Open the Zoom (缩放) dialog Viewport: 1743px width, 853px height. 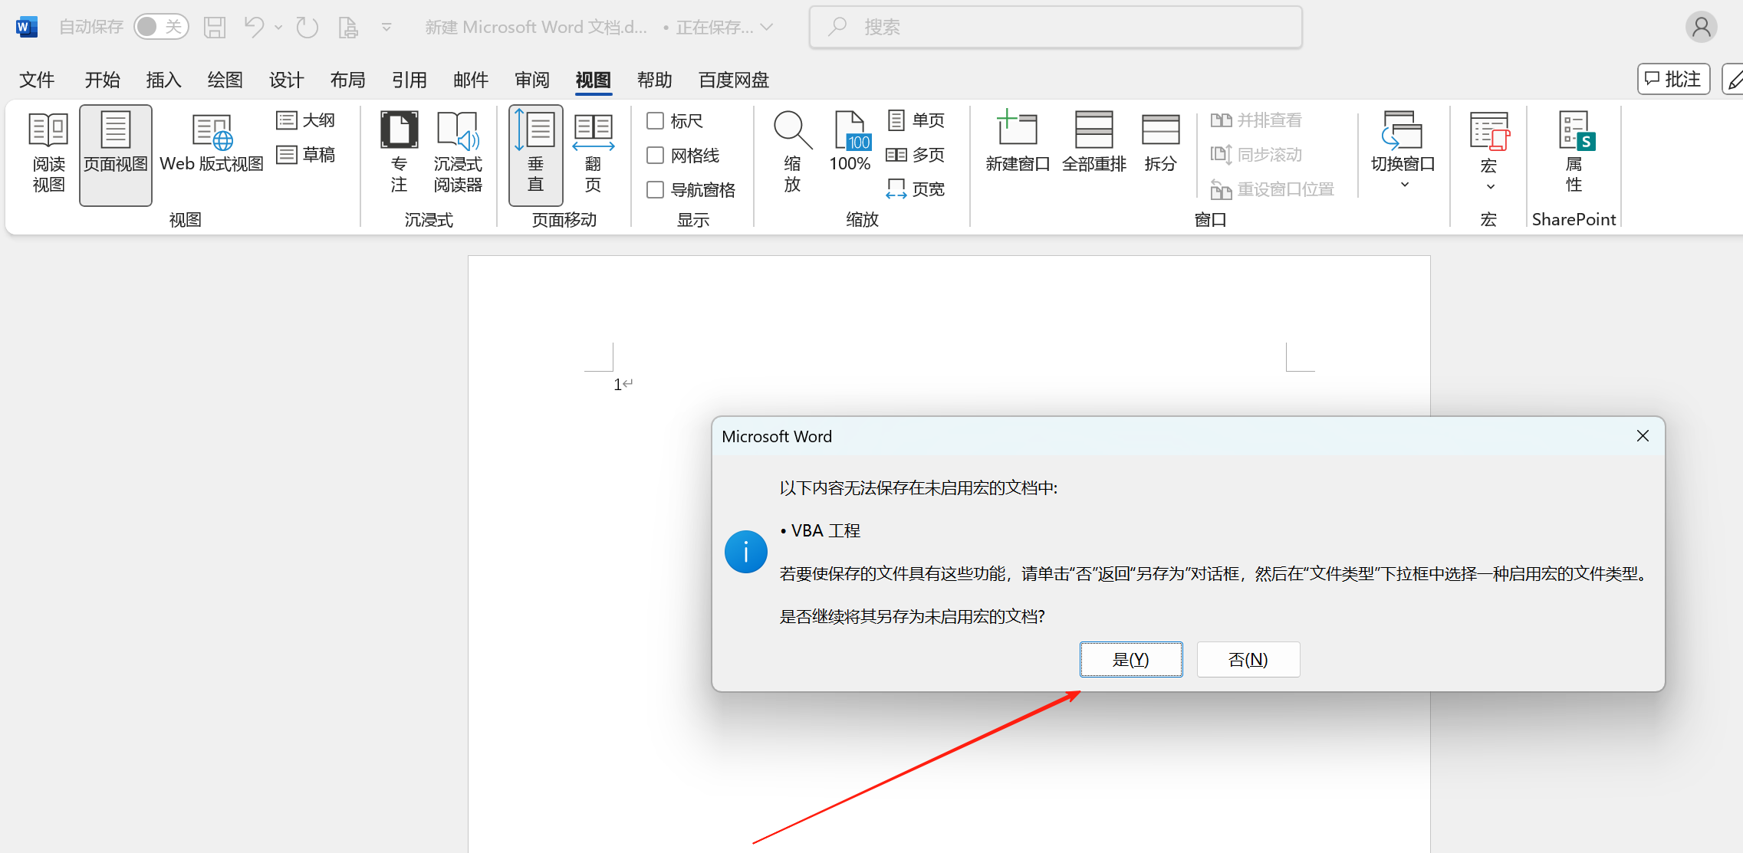point(793,153)
